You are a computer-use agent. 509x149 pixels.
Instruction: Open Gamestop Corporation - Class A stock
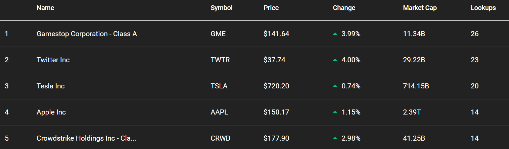(87, 34)
